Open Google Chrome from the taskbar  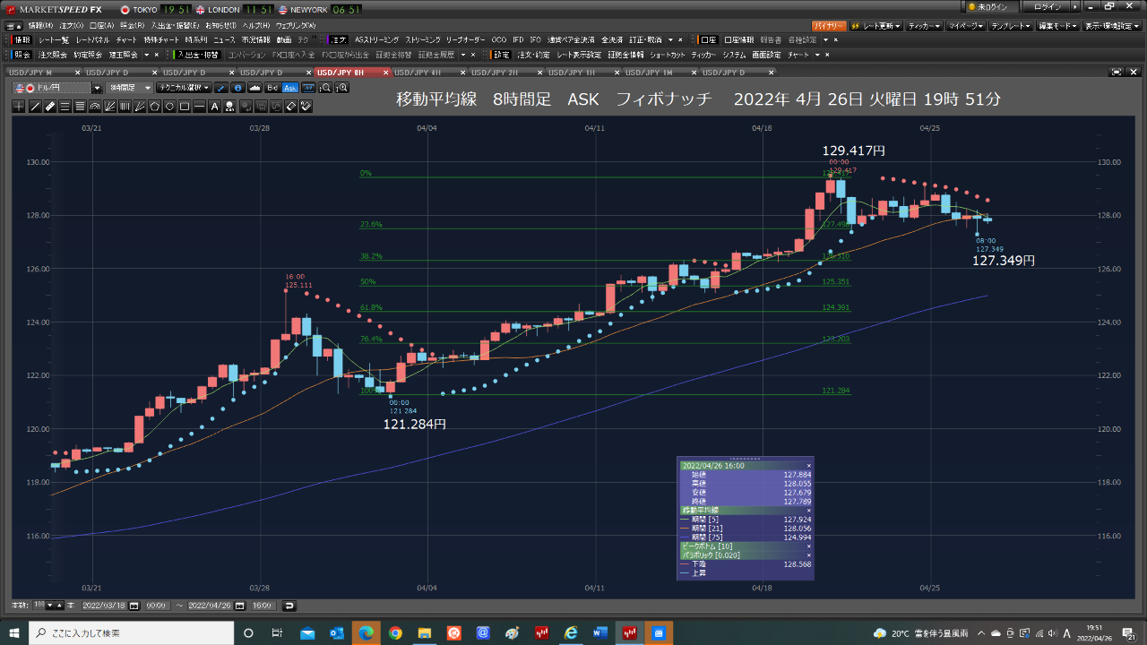click(x=395, y=632)
